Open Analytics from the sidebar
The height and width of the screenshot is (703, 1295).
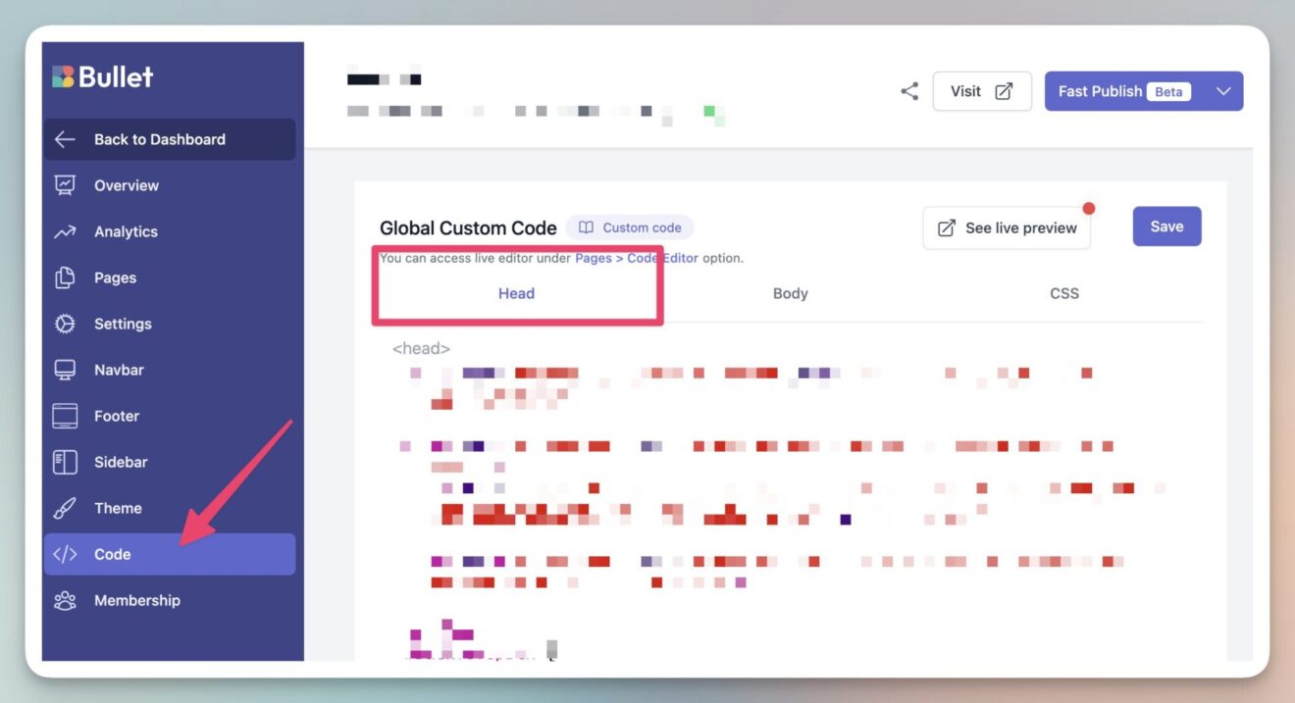pos(65,230)
